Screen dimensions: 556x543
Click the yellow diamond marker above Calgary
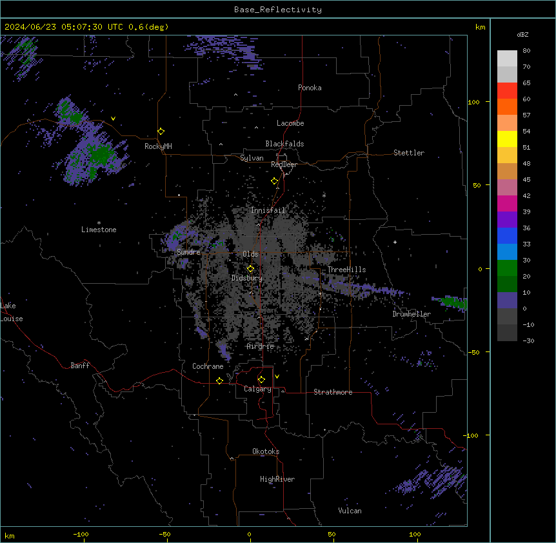(261, 380)
